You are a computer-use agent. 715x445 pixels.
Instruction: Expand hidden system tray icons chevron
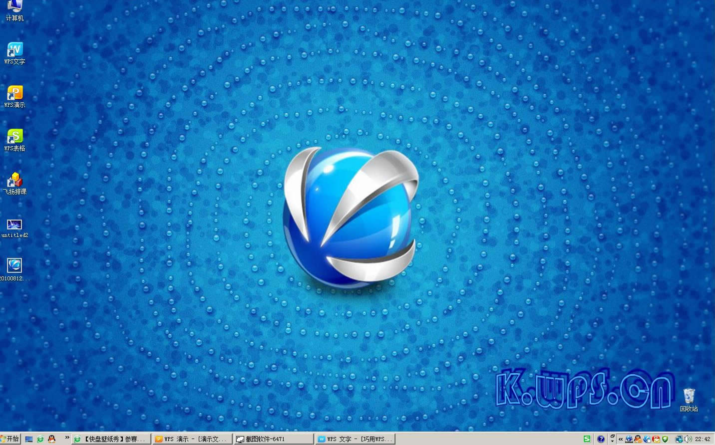[621, 439]
